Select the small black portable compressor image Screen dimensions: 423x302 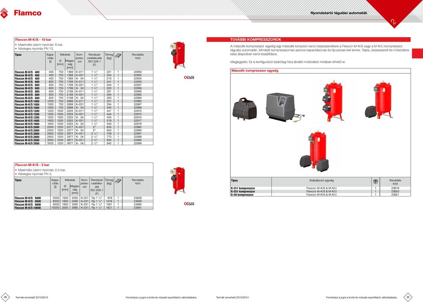click(x=244, y=109)
